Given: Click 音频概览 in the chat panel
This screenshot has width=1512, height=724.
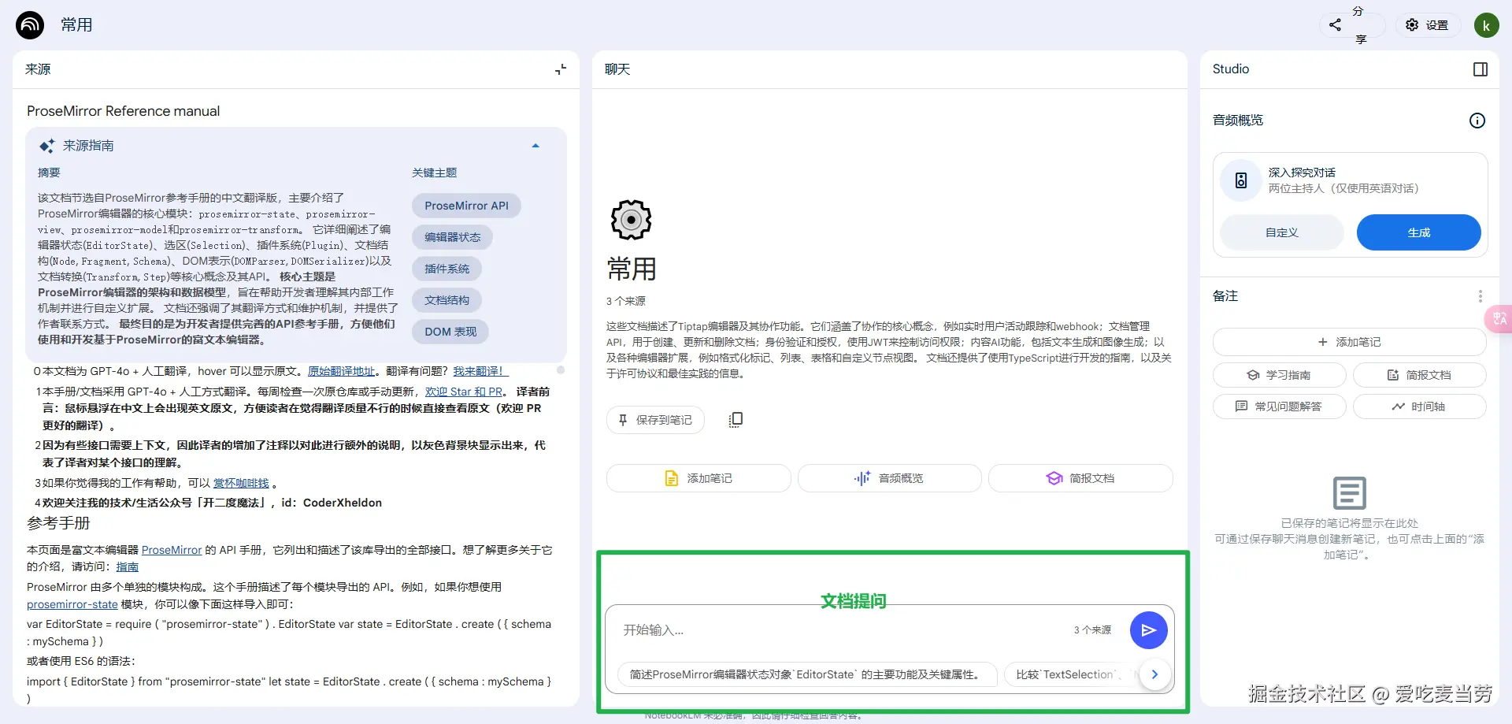Looking at the screenshot, I should coord(890,478).
